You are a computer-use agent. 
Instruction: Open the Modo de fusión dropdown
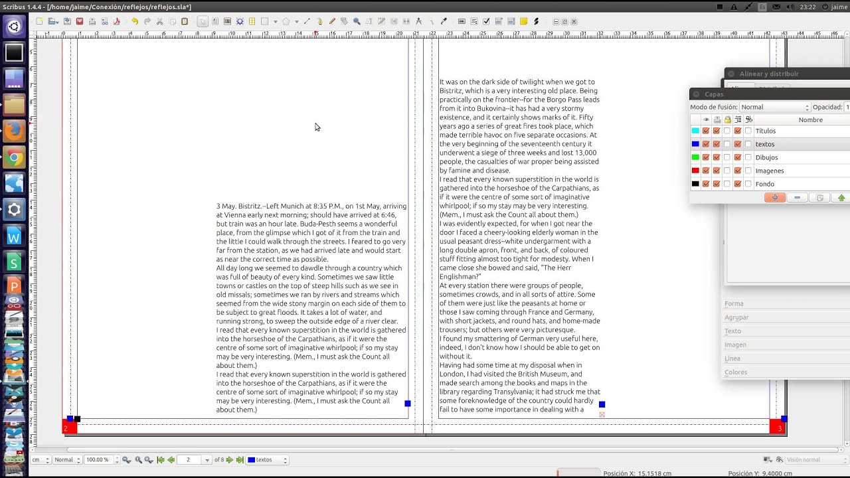click(x=775, y=107)
